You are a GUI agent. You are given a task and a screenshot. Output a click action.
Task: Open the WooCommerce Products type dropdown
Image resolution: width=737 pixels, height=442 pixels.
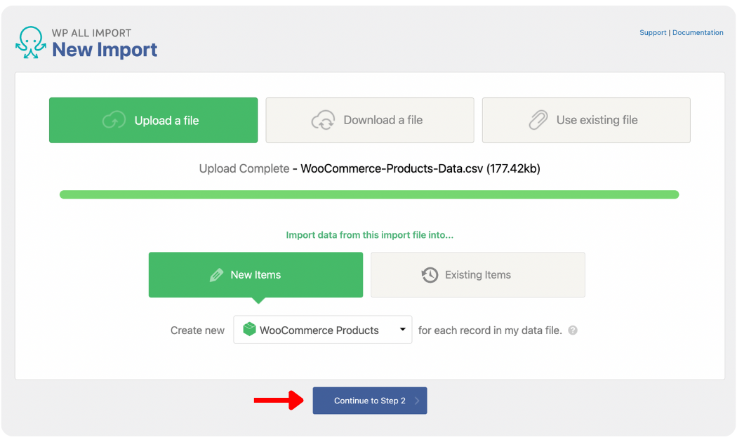click(322, 329)
